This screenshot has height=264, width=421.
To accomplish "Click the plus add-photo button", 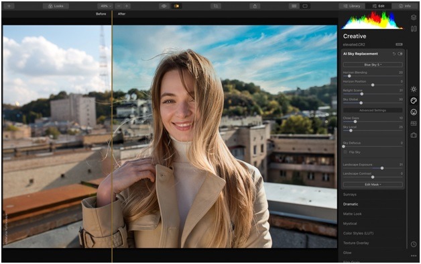I will pyautogui.click(x=9, y=6).
